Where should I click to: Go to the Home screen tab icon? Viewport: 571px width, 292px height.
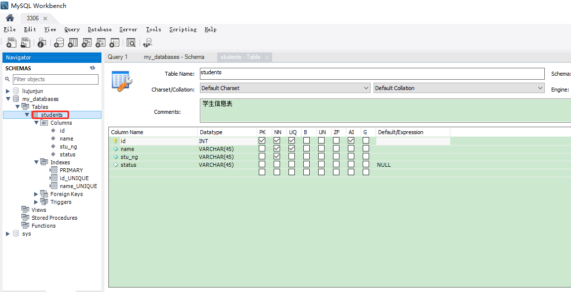10,18
